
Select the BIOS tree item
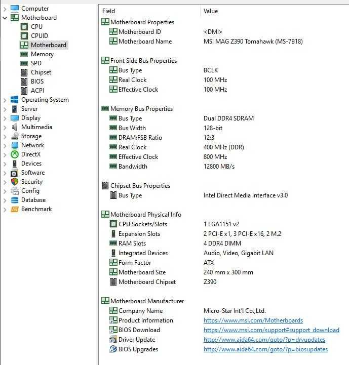[x=37, y=82]
